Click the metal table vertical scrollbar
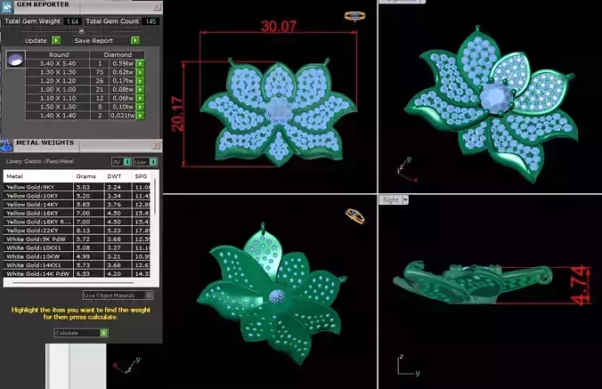This screenshot has height=389, width=602. click(x=155, y=197)
